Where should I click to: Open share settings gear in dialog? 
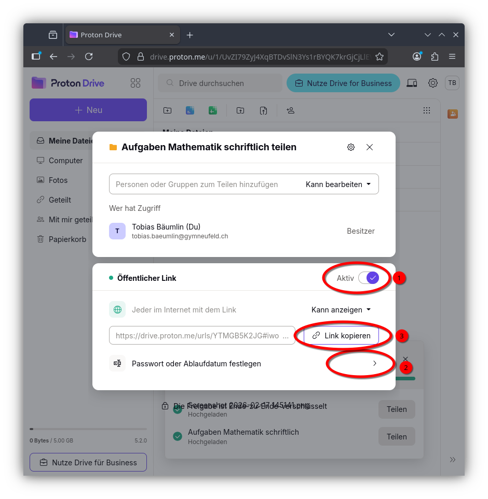[x=351, y=147]
